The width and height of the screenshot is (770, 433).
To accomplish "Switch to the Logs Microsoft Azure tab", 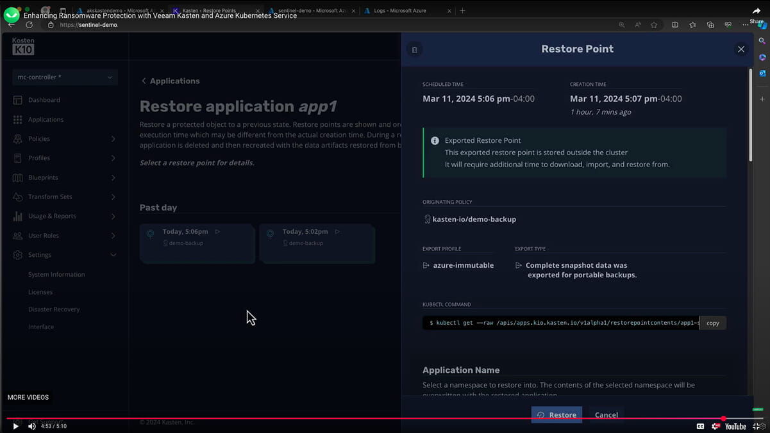I will [407, 11].
